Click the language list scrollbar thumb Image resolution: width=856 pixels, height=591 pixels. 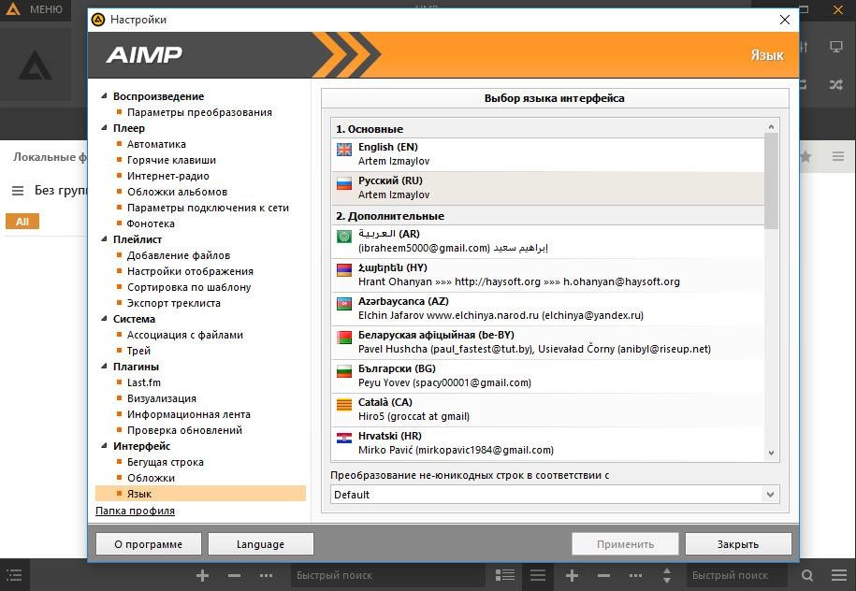[x=771, y=181]
